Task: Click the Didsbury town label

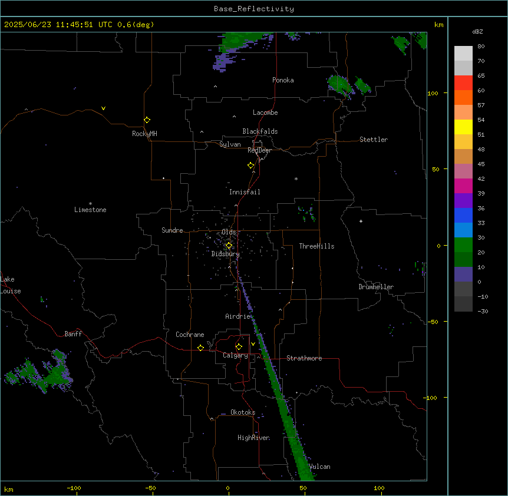Action: (x=225, y=254)
